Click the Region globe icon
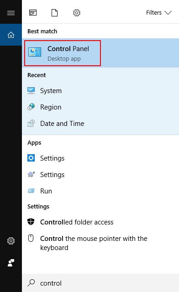Viewport: 179px width, 292px height. click(31, 107)
